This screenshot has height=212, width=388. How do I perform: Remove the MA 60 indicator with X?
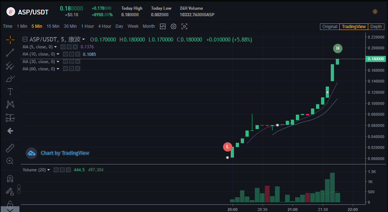(77, 69)
